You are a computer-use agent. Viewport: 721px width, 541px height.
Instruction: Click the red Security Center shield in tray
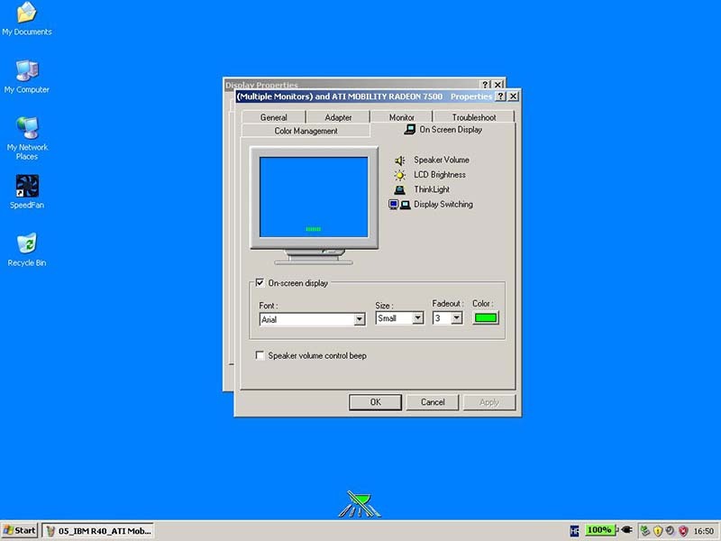pyautogui.click(x=683, y=530)
